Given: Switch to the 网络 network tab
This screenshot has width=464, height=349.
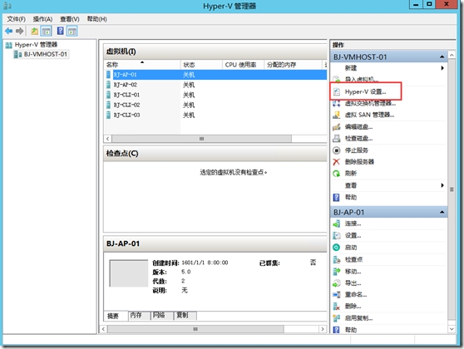Looking at the screenshot, I should [x=162, y=315].
